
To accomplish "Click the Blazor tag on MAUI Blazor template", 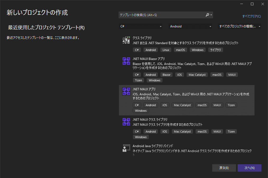I will pos(167,75).
